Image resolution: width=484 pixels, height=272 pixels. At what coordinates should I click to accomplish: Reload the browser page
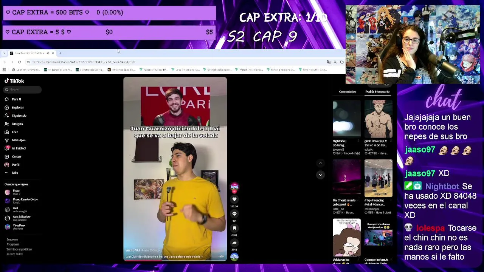pyautogui.click(x=19, y=62)
